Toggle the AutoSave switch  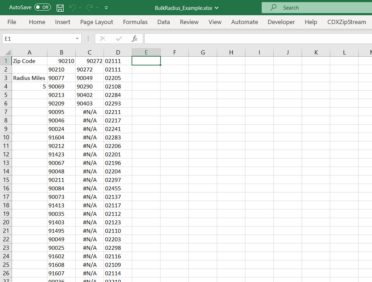(42, 7)
